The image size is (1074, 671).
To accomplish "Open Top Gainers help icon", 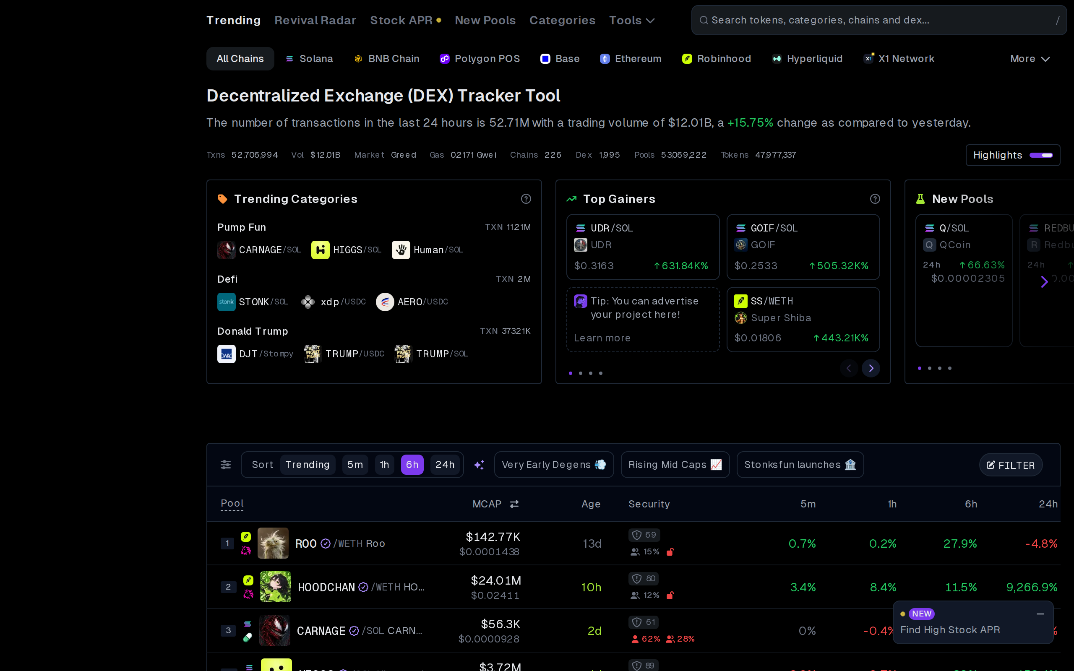I will (875, 199).
